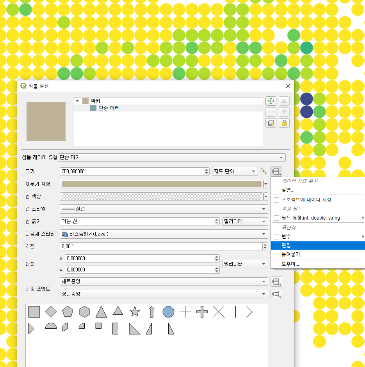Move the symbol layer down
The width and height of the screenshot is (365, 367).
284,112
